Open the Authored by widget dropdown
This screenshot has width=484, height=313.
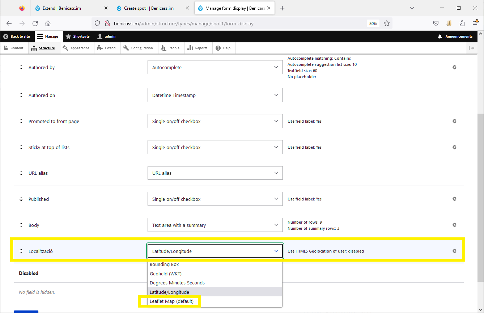215,67
